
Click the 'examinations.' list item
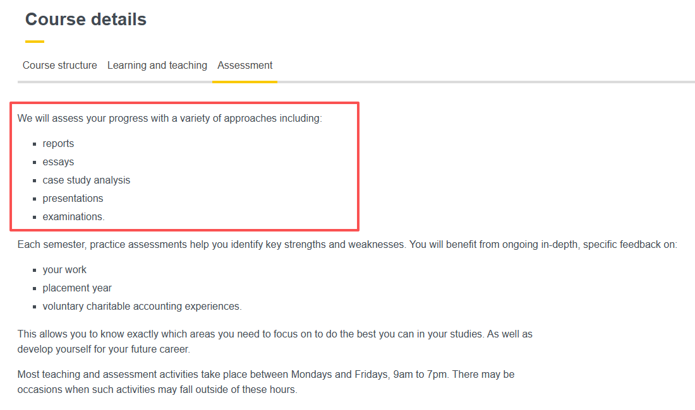point(74,217)
